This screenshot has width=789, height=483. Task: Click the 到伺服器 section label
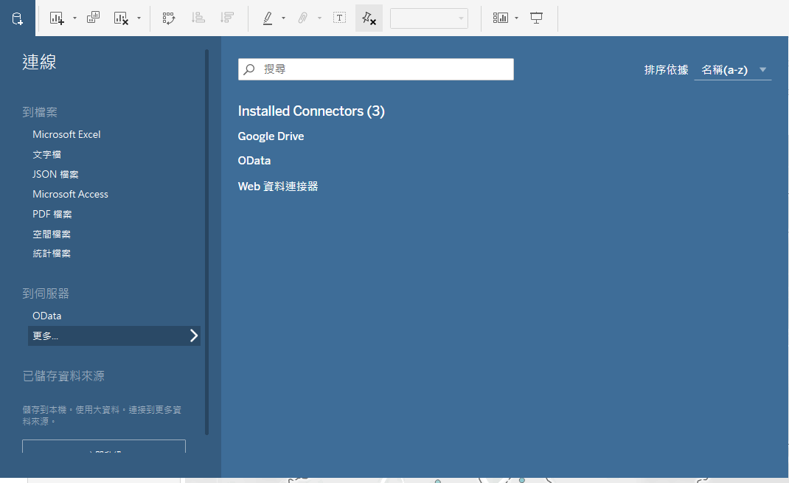tap(46, 293)
